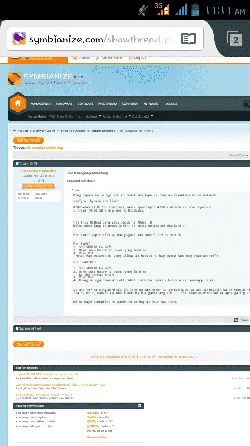Click the [VIDEO] code link
The image size is (250, 446).
(x=93, y=426)
